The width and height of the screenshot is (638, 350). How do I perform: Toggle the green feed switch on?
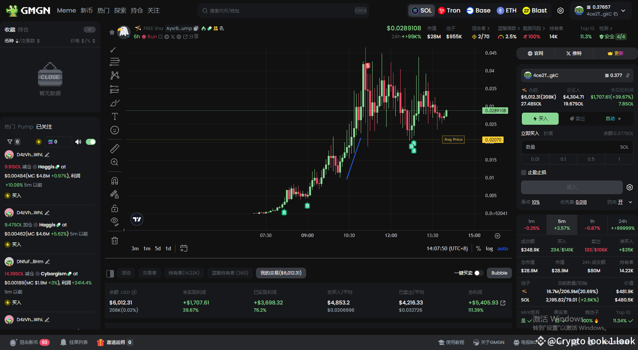[91, 142]
